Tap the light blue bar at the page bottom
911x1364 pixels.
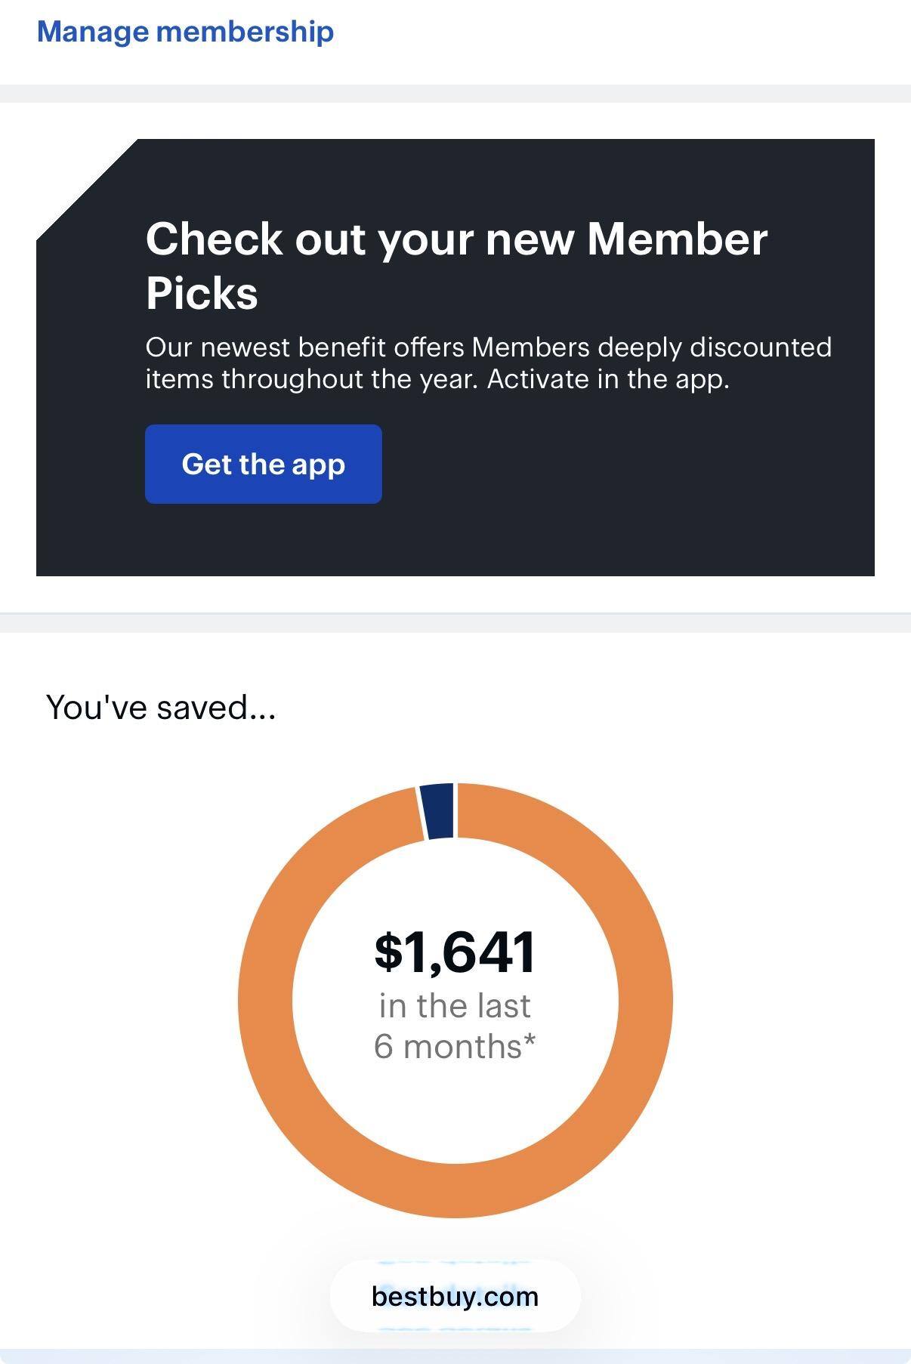click(x=455, y=1356)
